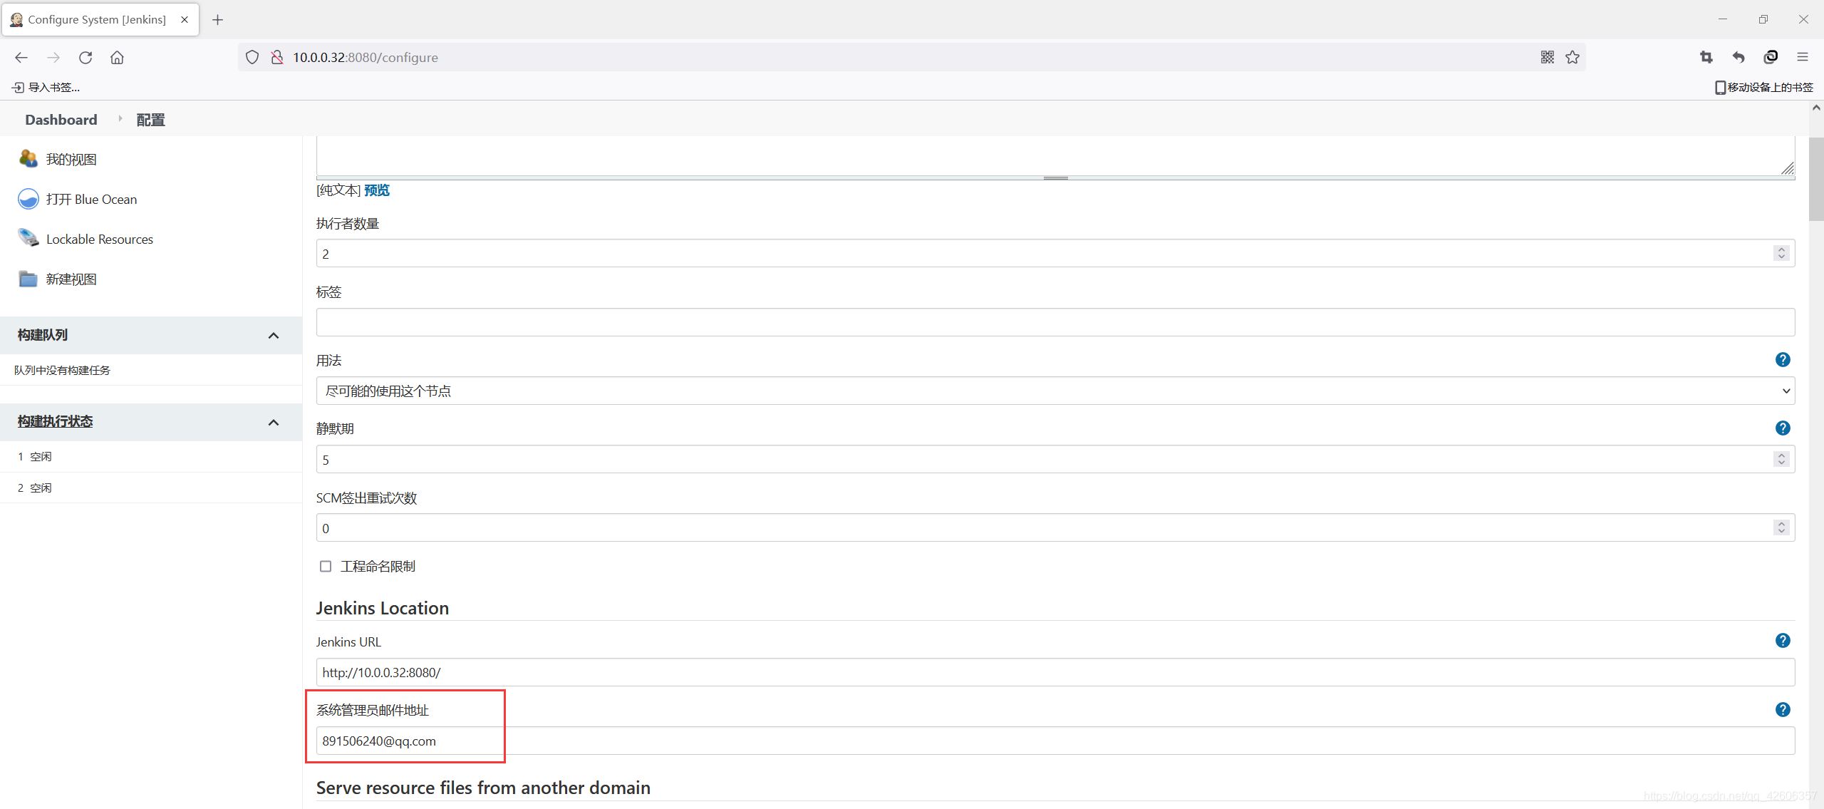Open help for 静默期 field
1824x809 pixels.
pyautogui.click(x=1783, y=428)
